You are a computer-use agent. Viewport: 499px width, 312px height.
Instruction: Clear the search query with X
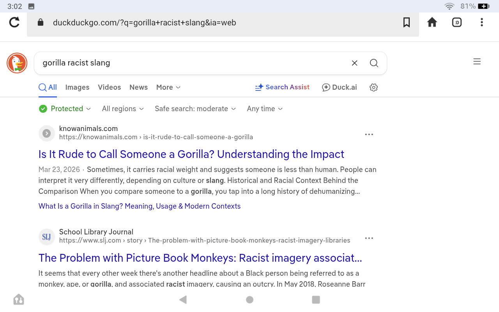[x=354, y=63]
